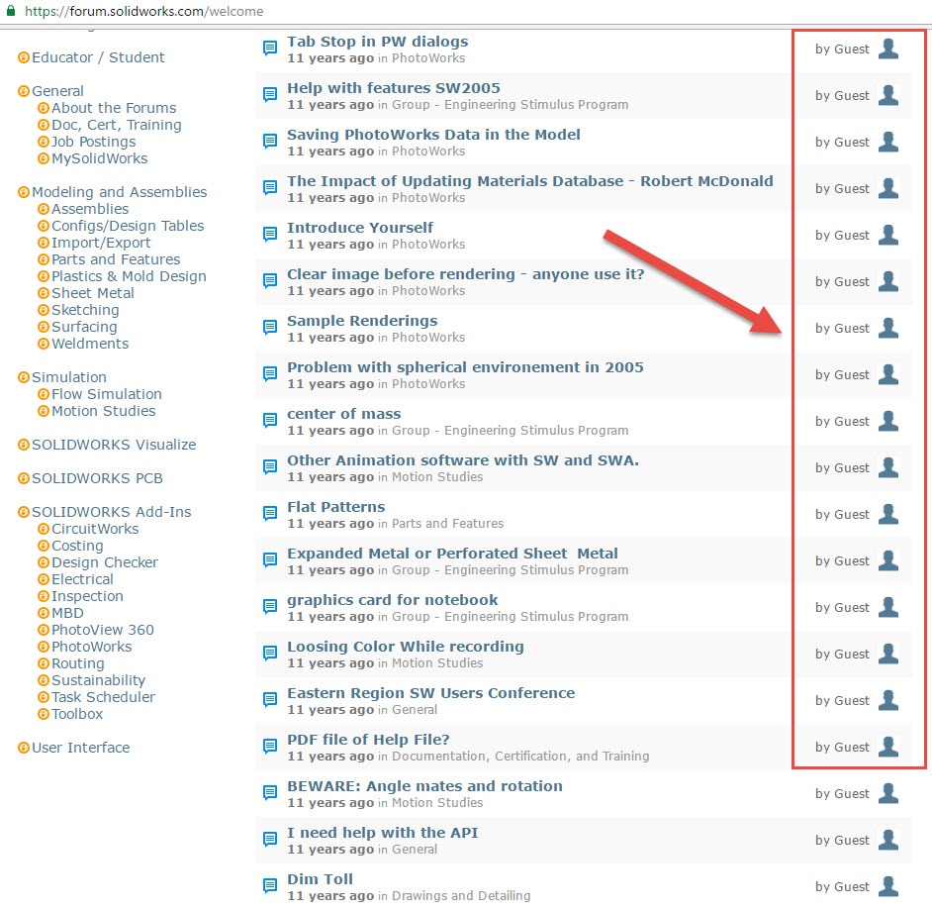The height and width of the screenshot is (910, 932).
Task: Click the Documentation, Certification, and Training group link
Action: (x=520, y=756)
